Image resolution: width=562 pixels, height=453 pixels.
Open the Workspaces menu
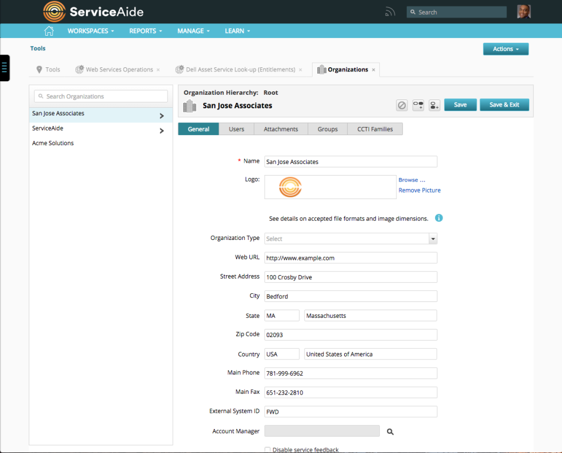91,31
